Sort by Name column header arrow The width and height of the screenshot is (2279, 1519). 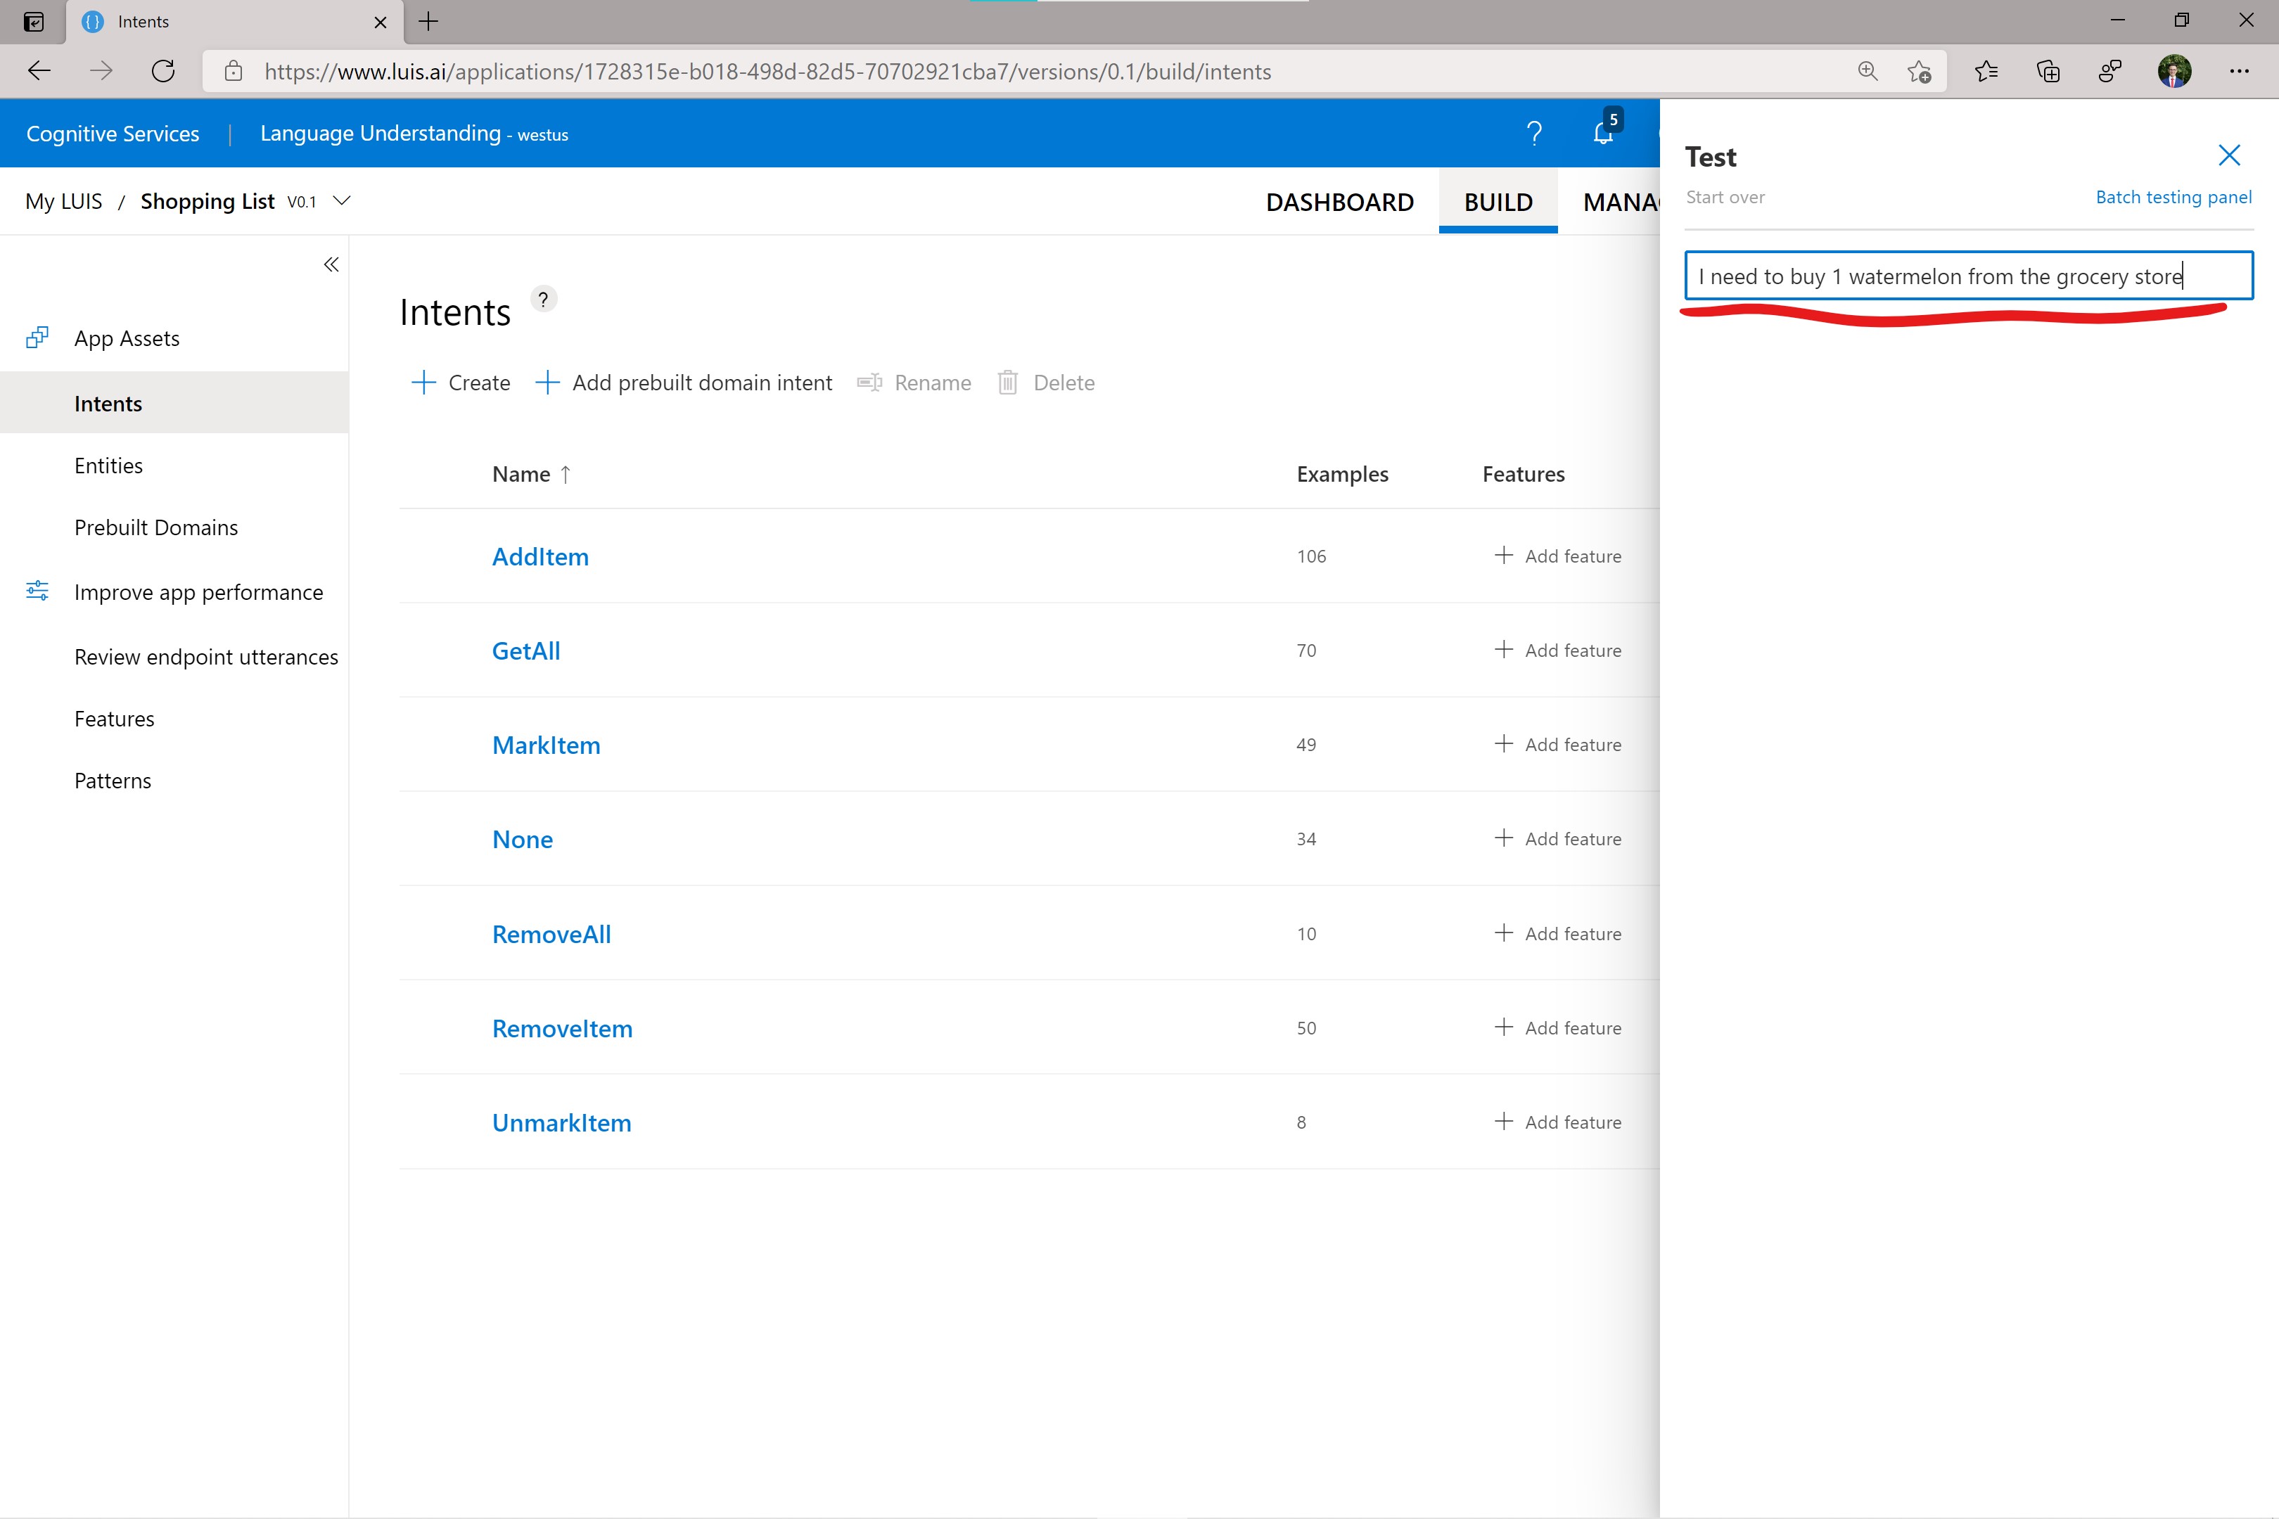(x=566, y=475)
